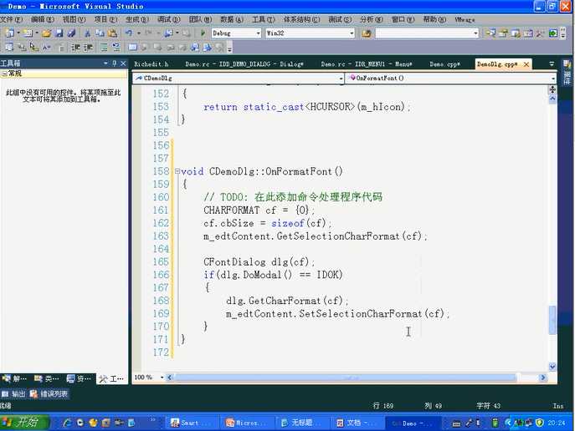Click the Save disk icon
The image size is (575, 431).
pos(59,33)
